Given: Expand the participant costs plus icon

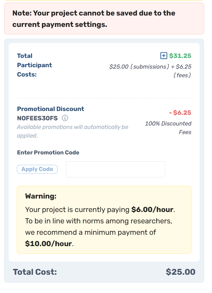Looking at the screenshot, I should 164,56.
